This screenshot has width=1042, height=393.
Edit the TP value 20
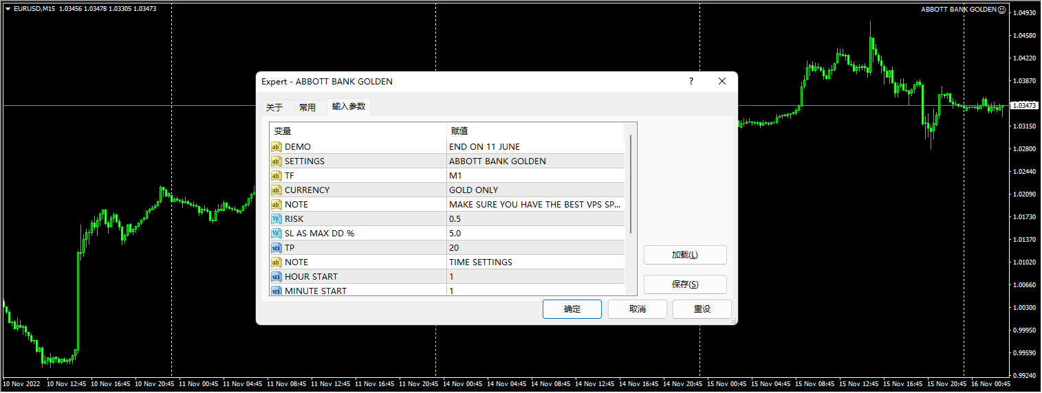coord(536,247)
